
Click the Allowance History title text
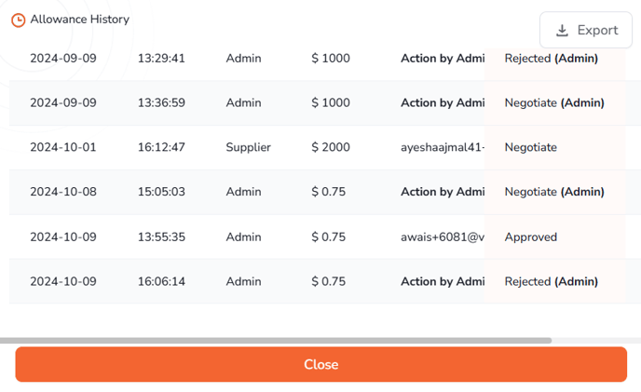pos(80,20)
